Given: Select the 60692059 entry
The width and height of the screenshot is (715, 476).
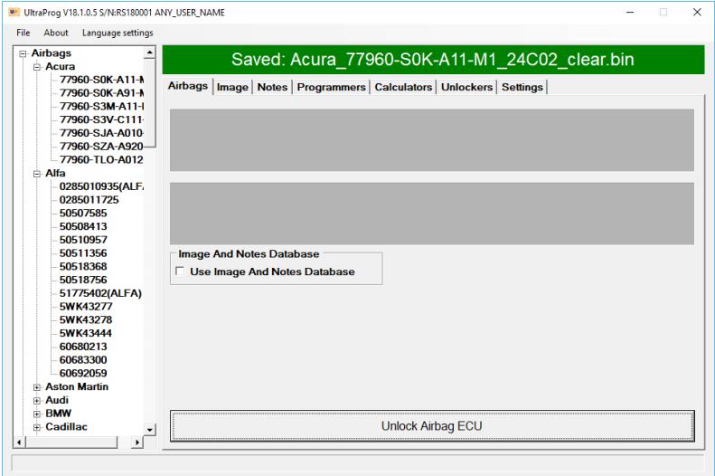Looking at the screenshot, I should coord(83,373).
